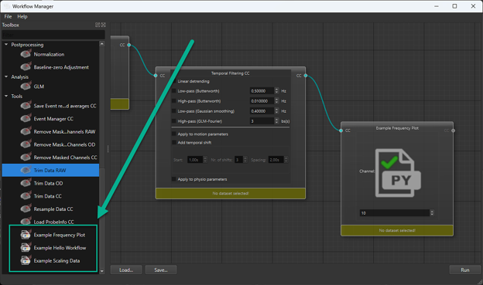The height and width of the screenshot is (285, 483).
Task: Open the File menu
Action: point(8,16)
